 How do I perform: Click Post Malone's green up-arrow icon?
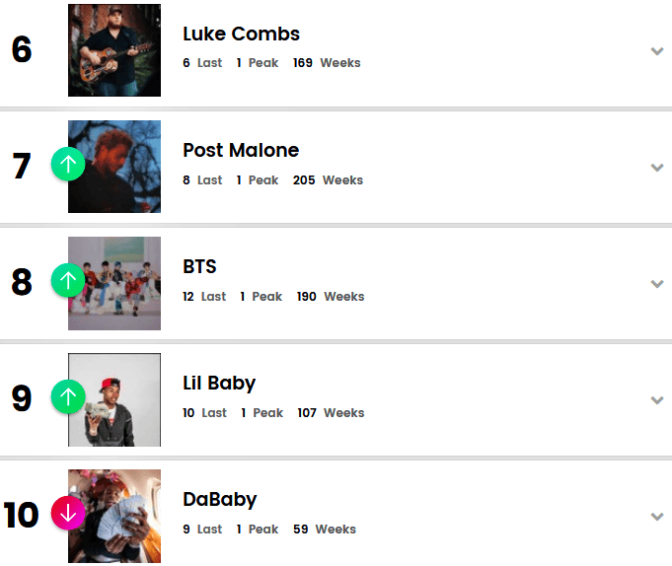point(68,164)
